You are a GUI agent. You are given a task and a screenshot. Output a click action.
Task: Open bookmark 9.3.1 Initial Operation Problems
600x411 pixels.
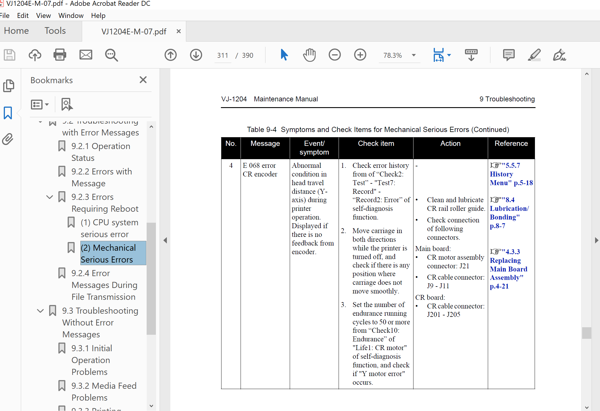click(x=92, y=360)
